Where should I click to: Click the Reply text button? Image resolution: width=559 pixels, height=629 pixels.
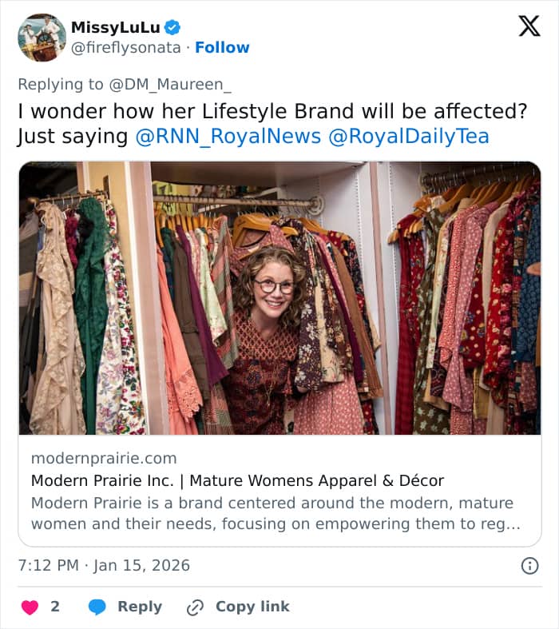(x=140, y=607)
